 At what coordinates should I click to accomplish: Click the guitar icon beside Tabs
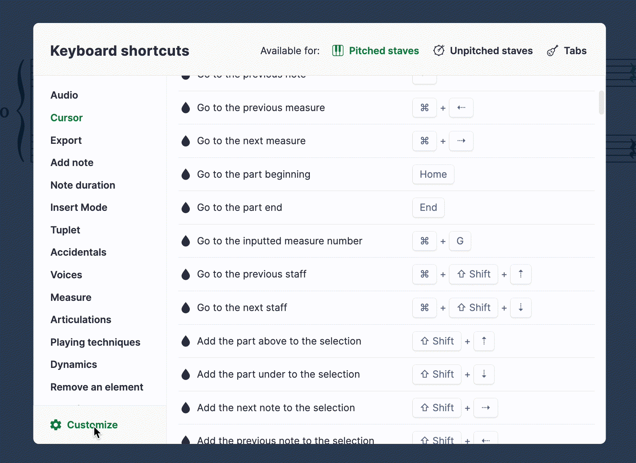[x=552, y=51]
